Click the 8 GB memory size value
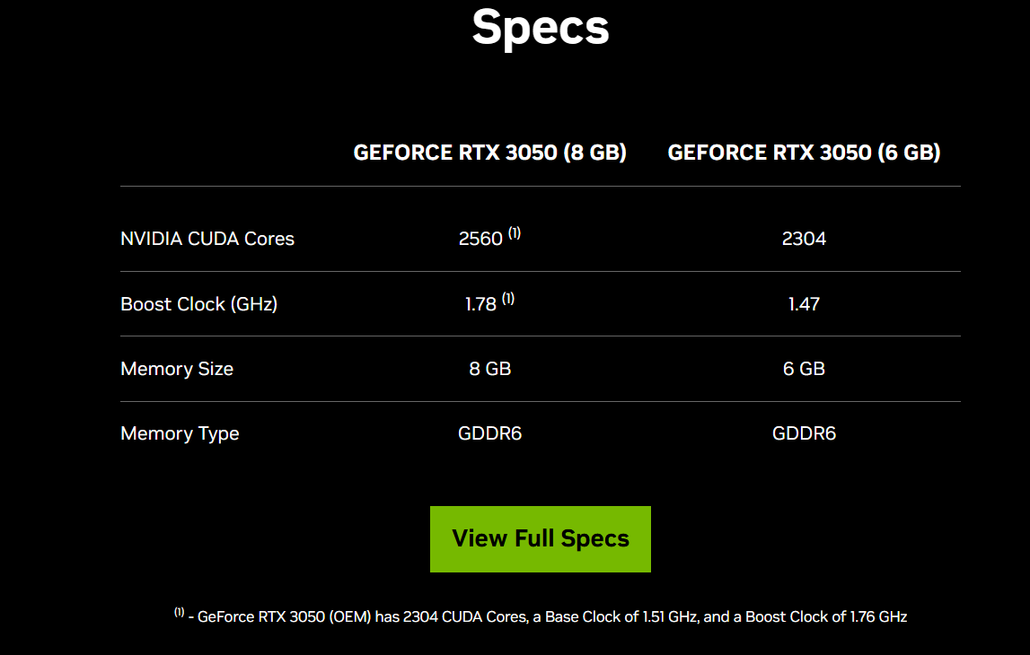 (489, 369)
